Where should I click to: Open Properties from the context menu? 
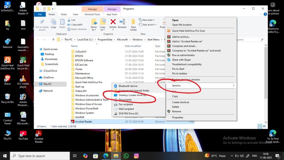177,117
